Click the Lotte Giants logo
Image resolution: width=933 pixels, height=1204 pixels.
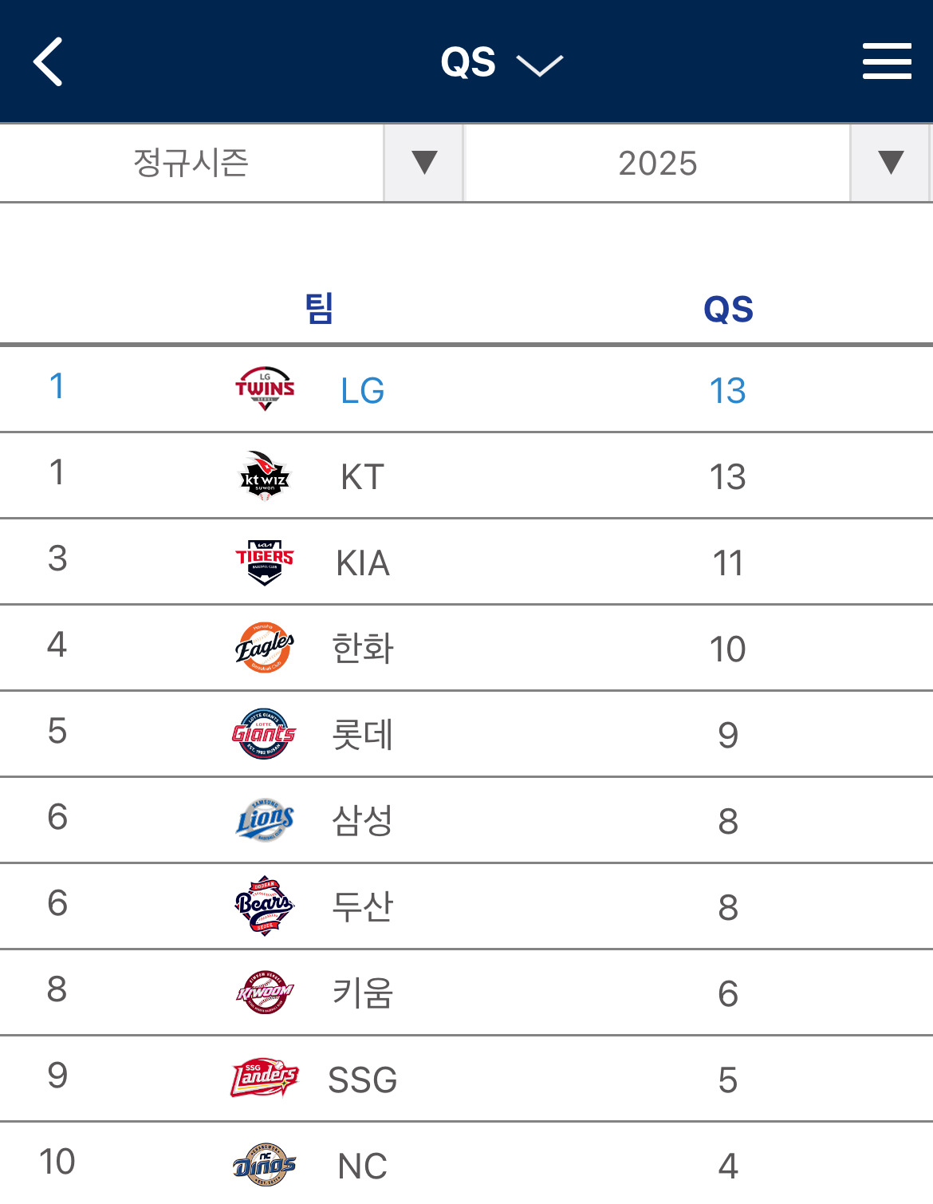coord(265,734)
